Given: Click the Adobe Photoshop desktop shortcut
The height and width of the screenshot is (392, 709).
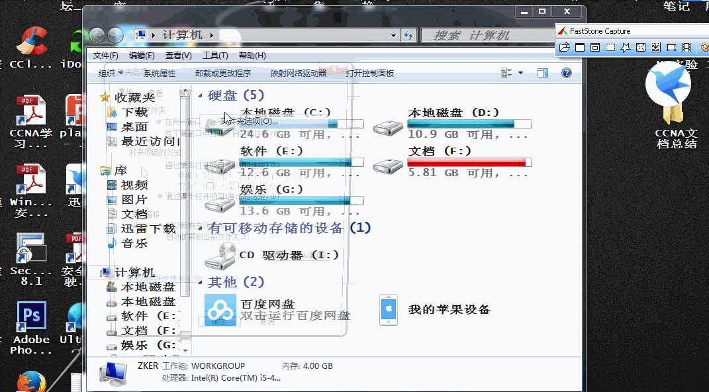Looking at the screenshot, I should coord(31,317).
